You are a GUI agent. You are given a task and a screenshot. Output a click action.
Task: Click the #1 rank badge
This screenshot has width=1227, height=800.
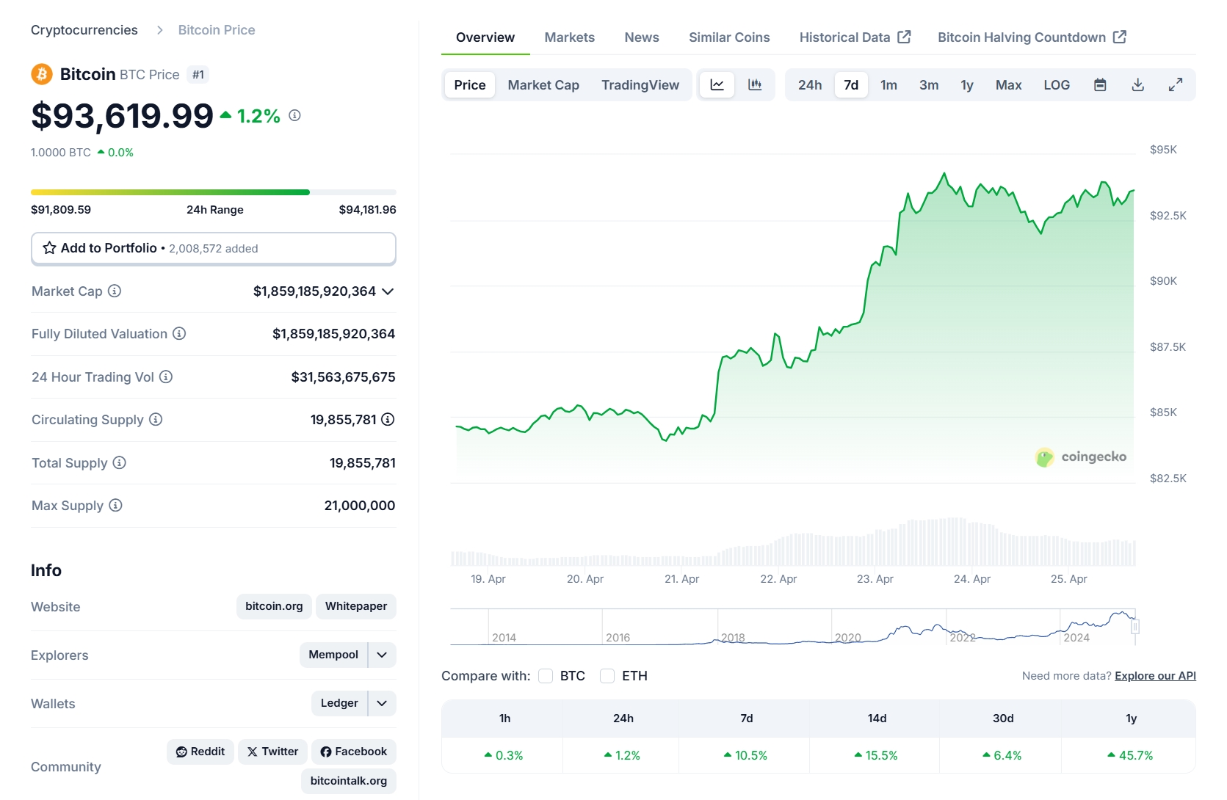tap(198, 75)
